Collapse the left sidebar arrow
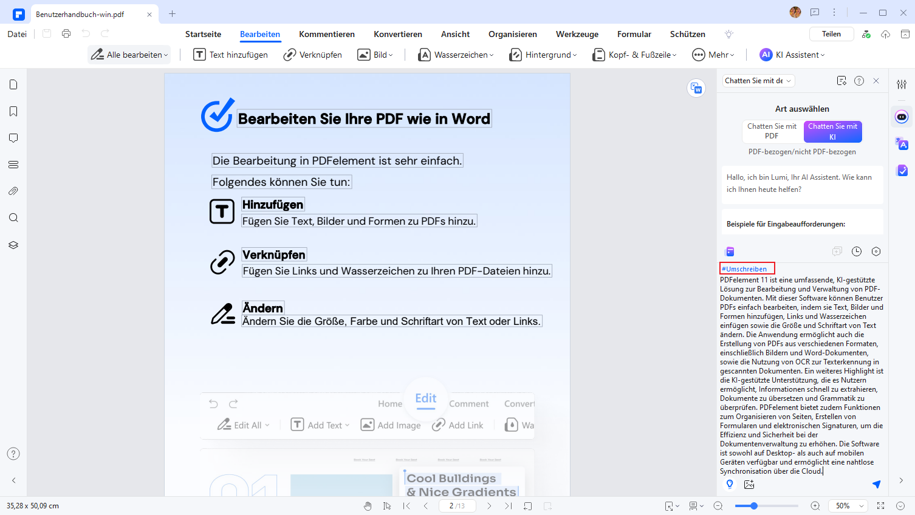This screenshot has height=515, width=915. pos(13,480)
